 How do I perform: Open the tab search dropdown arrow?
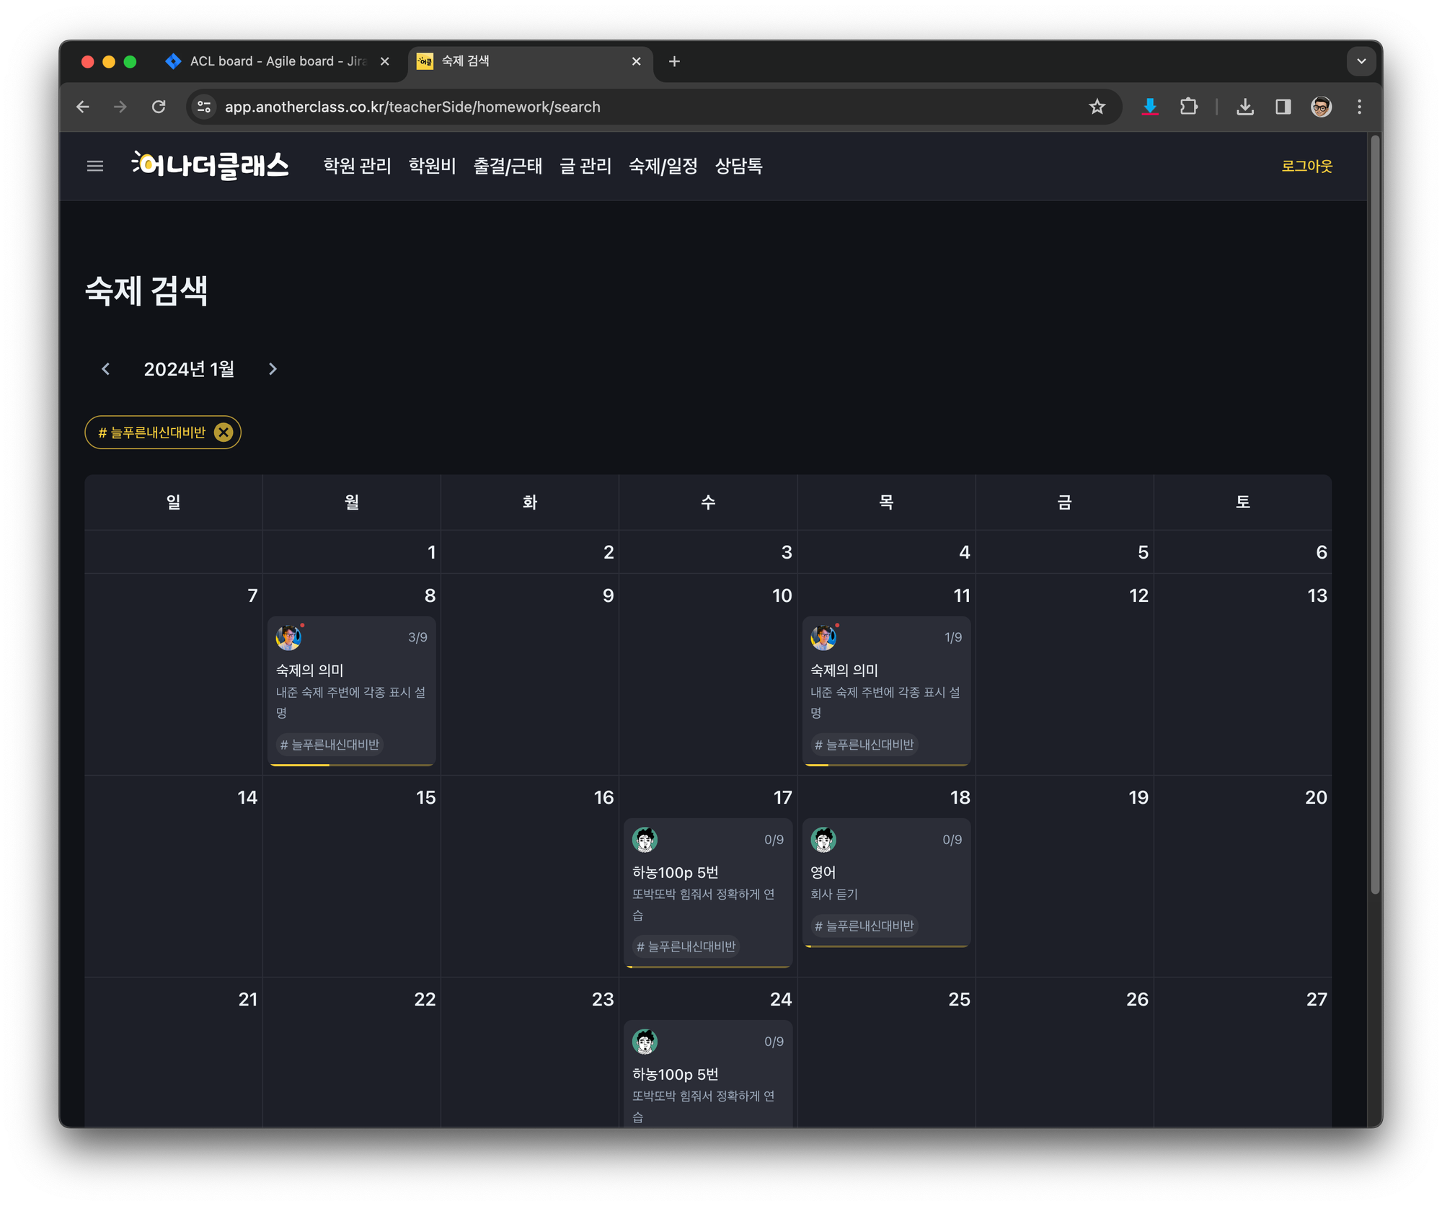tap(1361, 61)
